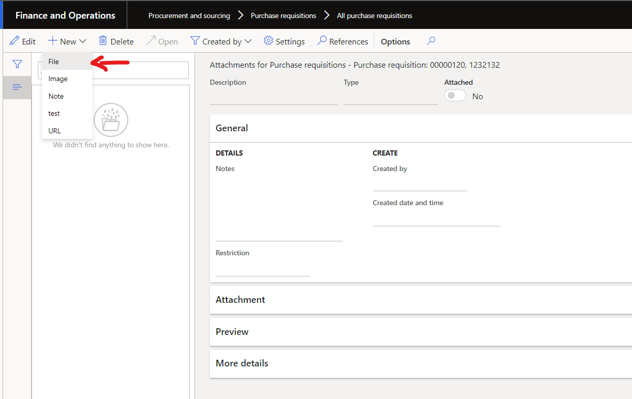Open the Options tab
The image size is (632, 399).
396,41
